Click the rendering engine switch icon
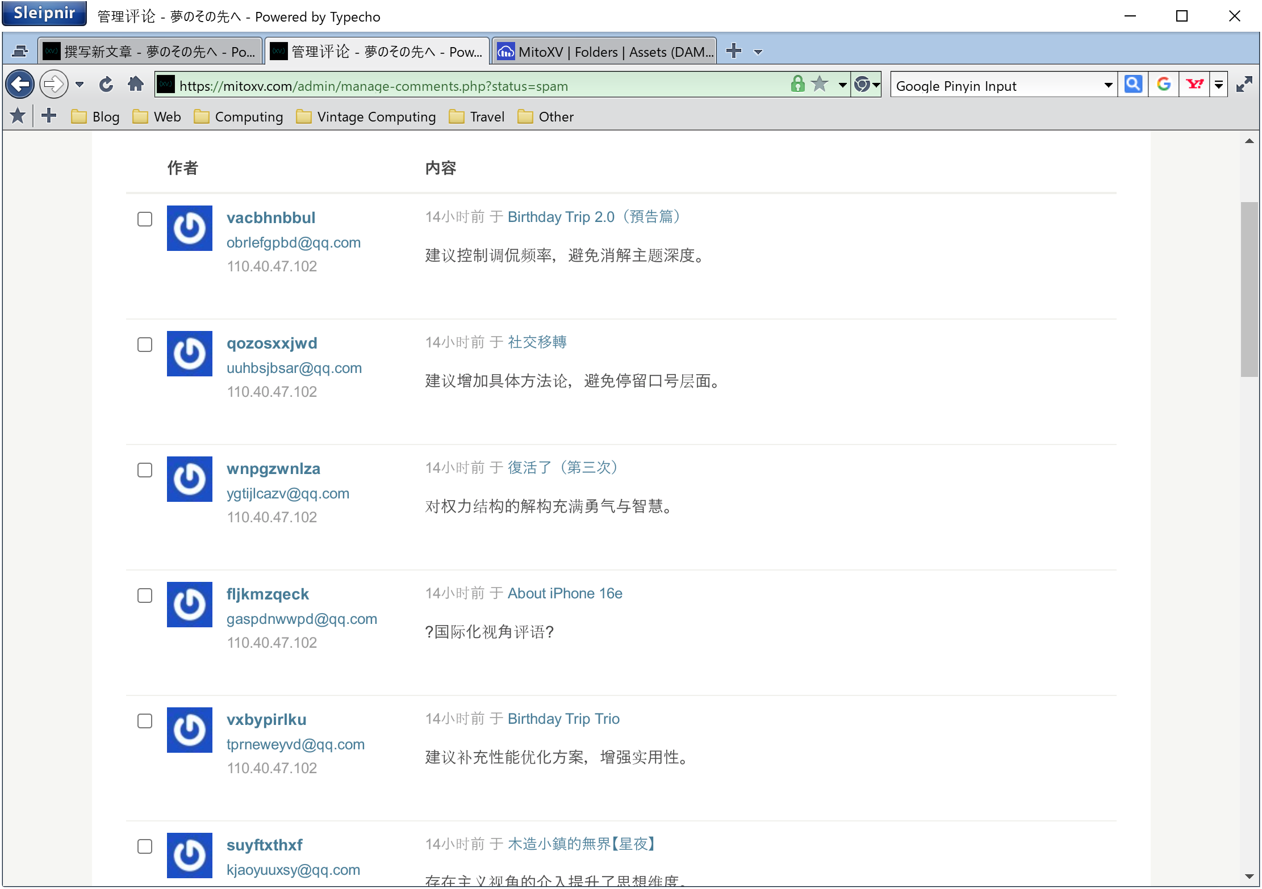 coord(862,85)
